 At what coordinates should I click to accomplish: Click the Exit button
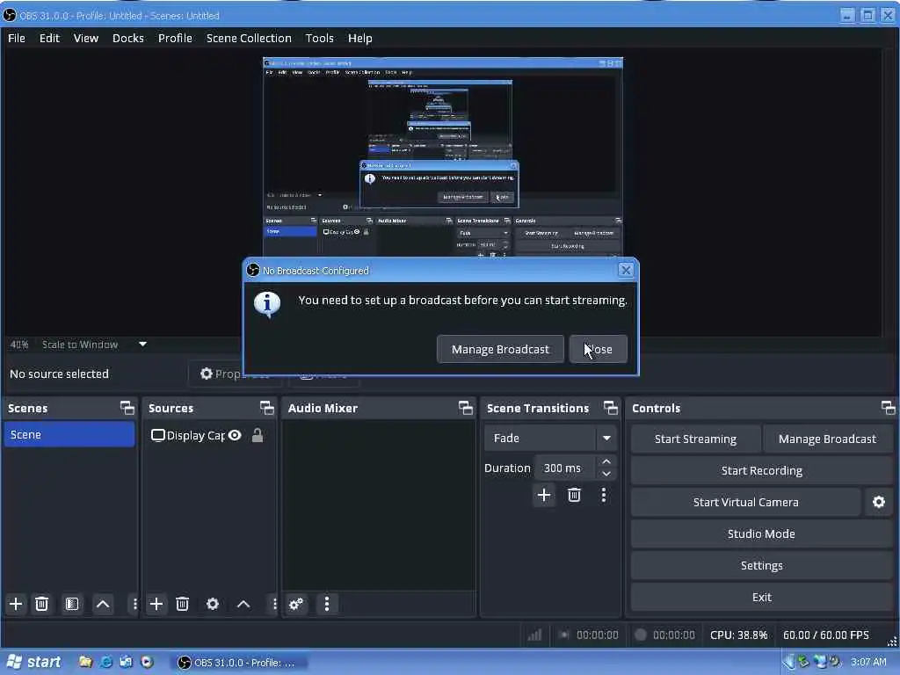coord(762,597)
